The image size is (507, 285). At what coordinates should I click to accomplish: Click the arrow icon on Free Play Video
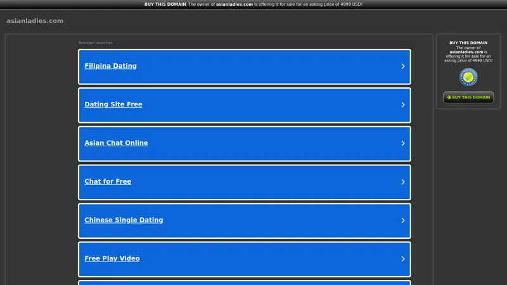[x=403, y=260]
